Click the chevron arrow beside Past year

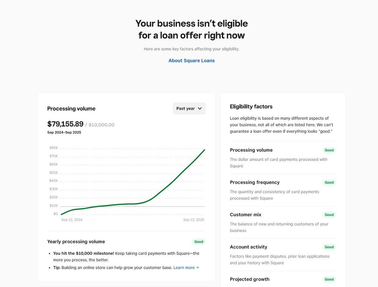[x=200, y=109]
